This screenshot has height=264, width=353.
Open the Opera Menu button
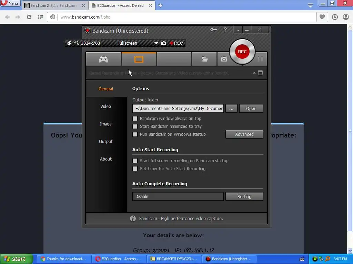coord(10,3)
